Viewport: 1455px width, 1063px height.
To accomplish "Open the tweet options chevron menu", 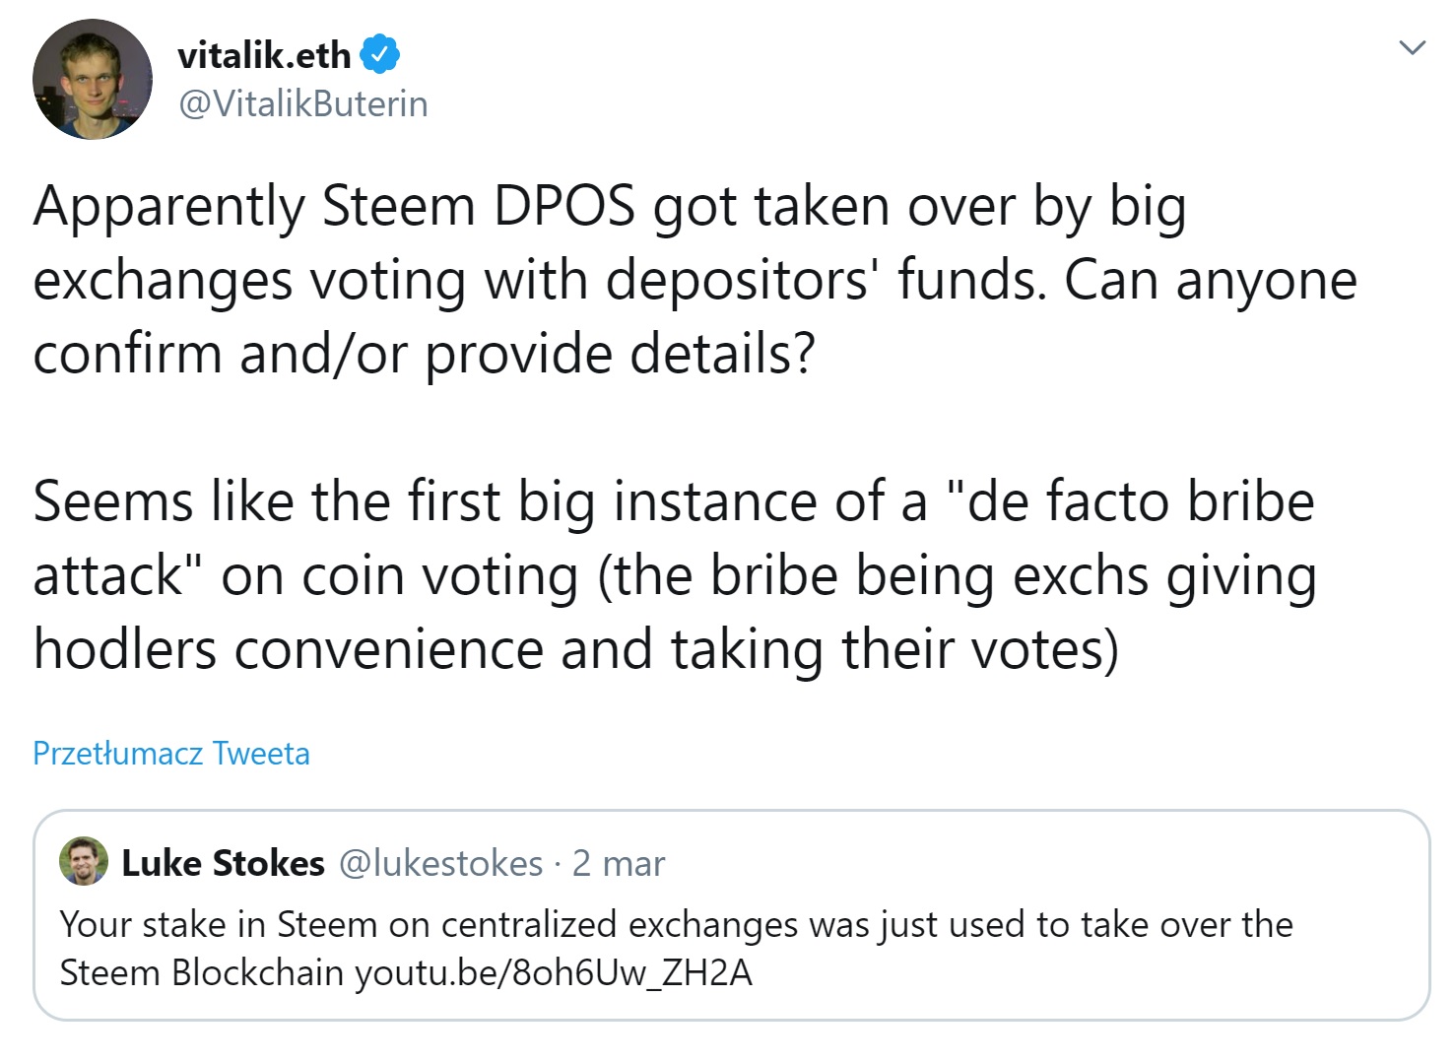I will pos(1412,47).
